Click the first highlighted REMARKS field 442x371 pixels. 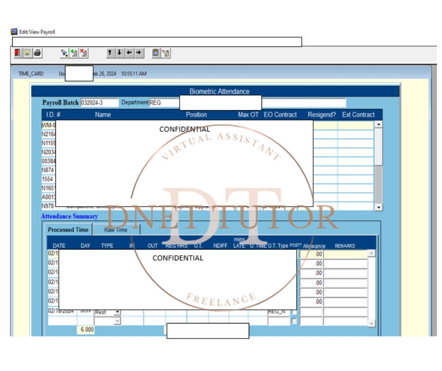click(x=346, y=254)
